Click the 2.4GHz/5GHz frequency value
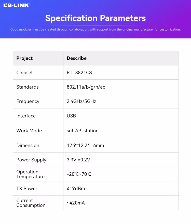191x224 pixels. pyautogui.click(x=81, y=101)
